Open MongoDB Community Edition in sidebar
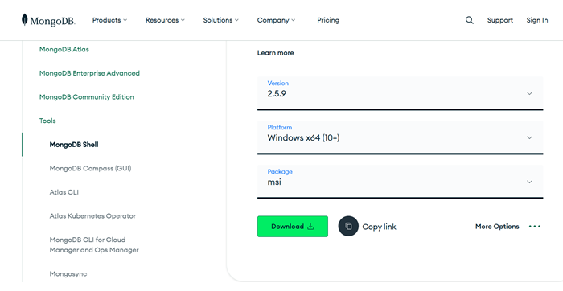 pos(87,97)
